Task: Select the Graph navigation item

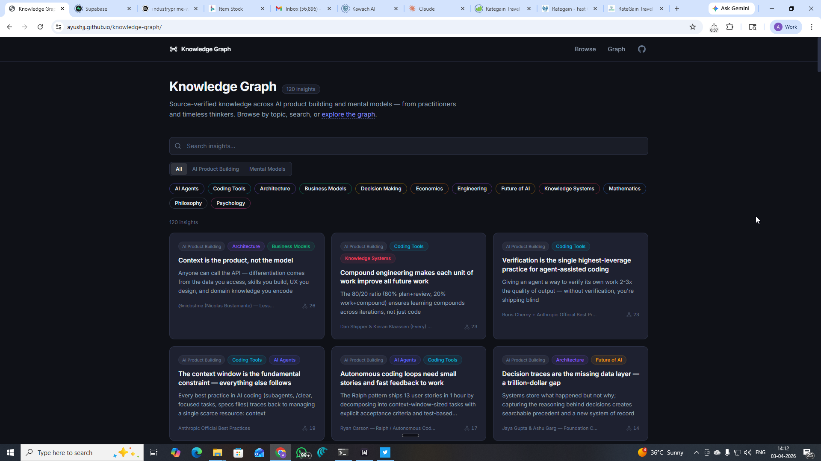Action: pos(616,49)
